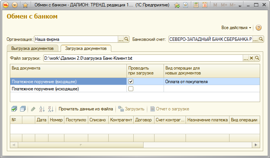The image size is (270, 158).
Task: Click the 'Счет контраг...' column header
Action: (x=170, y=120)
